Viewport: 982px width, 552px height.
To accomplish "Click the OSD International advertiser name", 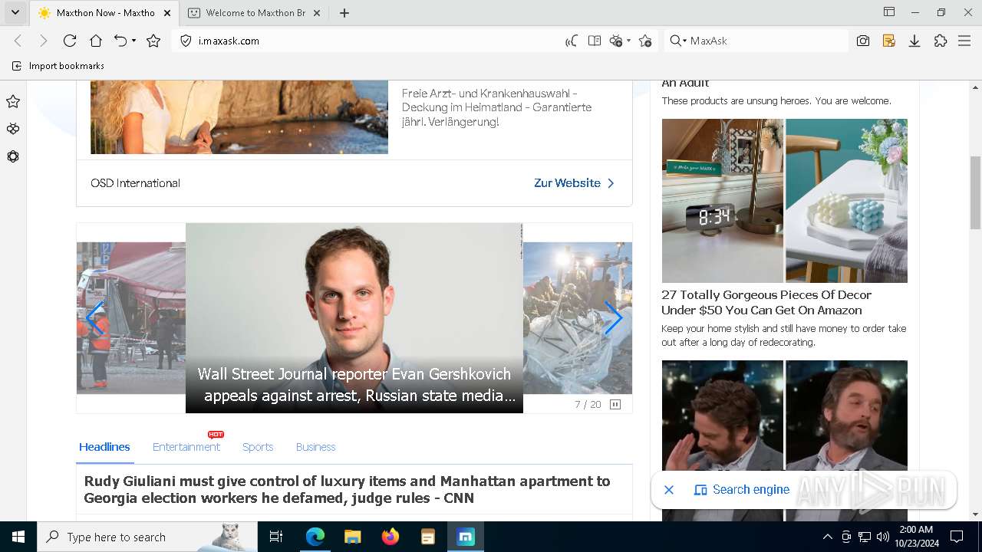I will (135, 183).
